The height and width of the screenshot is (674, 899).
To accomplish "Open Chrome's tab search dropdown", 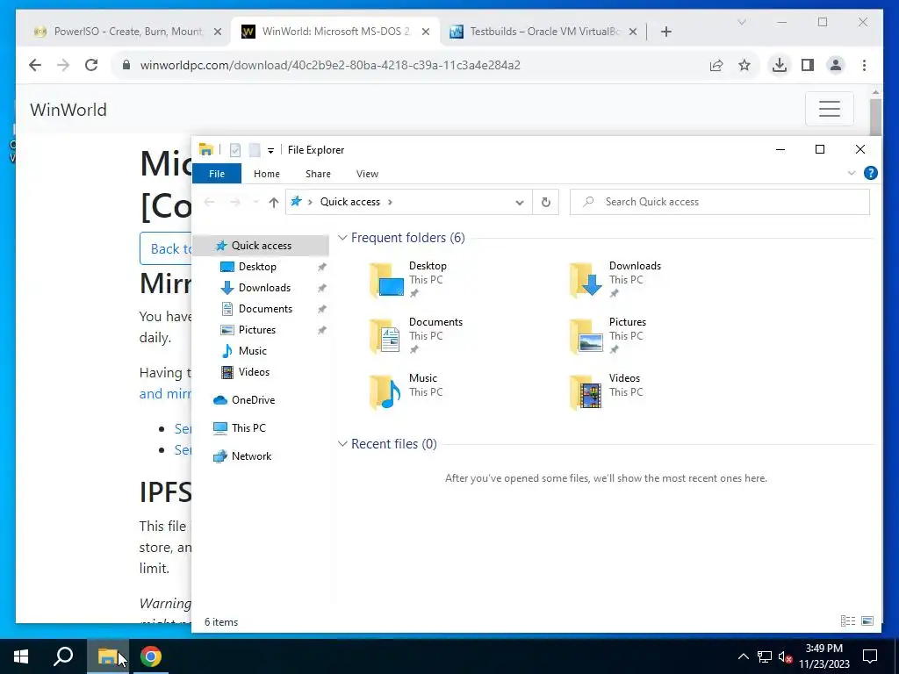I will (x=741, y=22).
